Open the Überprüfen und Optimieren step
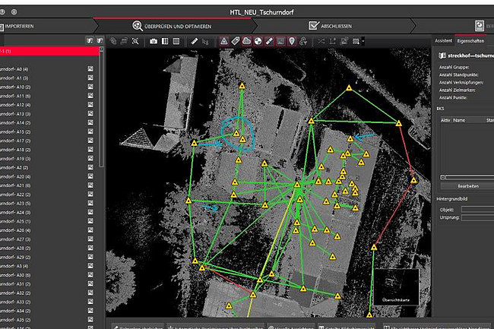 click(176, 25)
